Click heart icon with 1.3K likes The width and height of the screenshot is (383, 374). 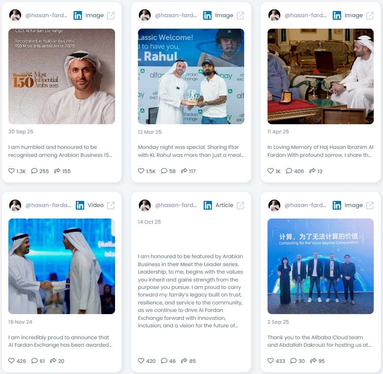(11, 171)
